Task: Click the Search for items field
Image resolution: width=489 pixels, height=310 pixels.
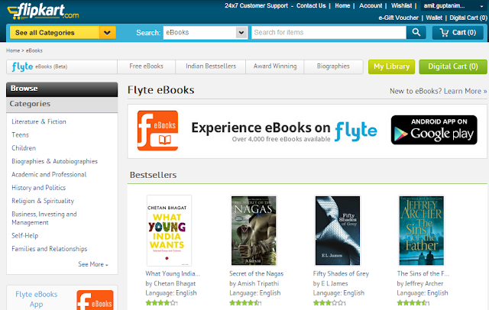Action: 329,32
